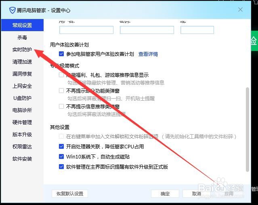Click the vertical scrollbar thumb
This screenshot has width=258, height=205.
tap(248, 130)
